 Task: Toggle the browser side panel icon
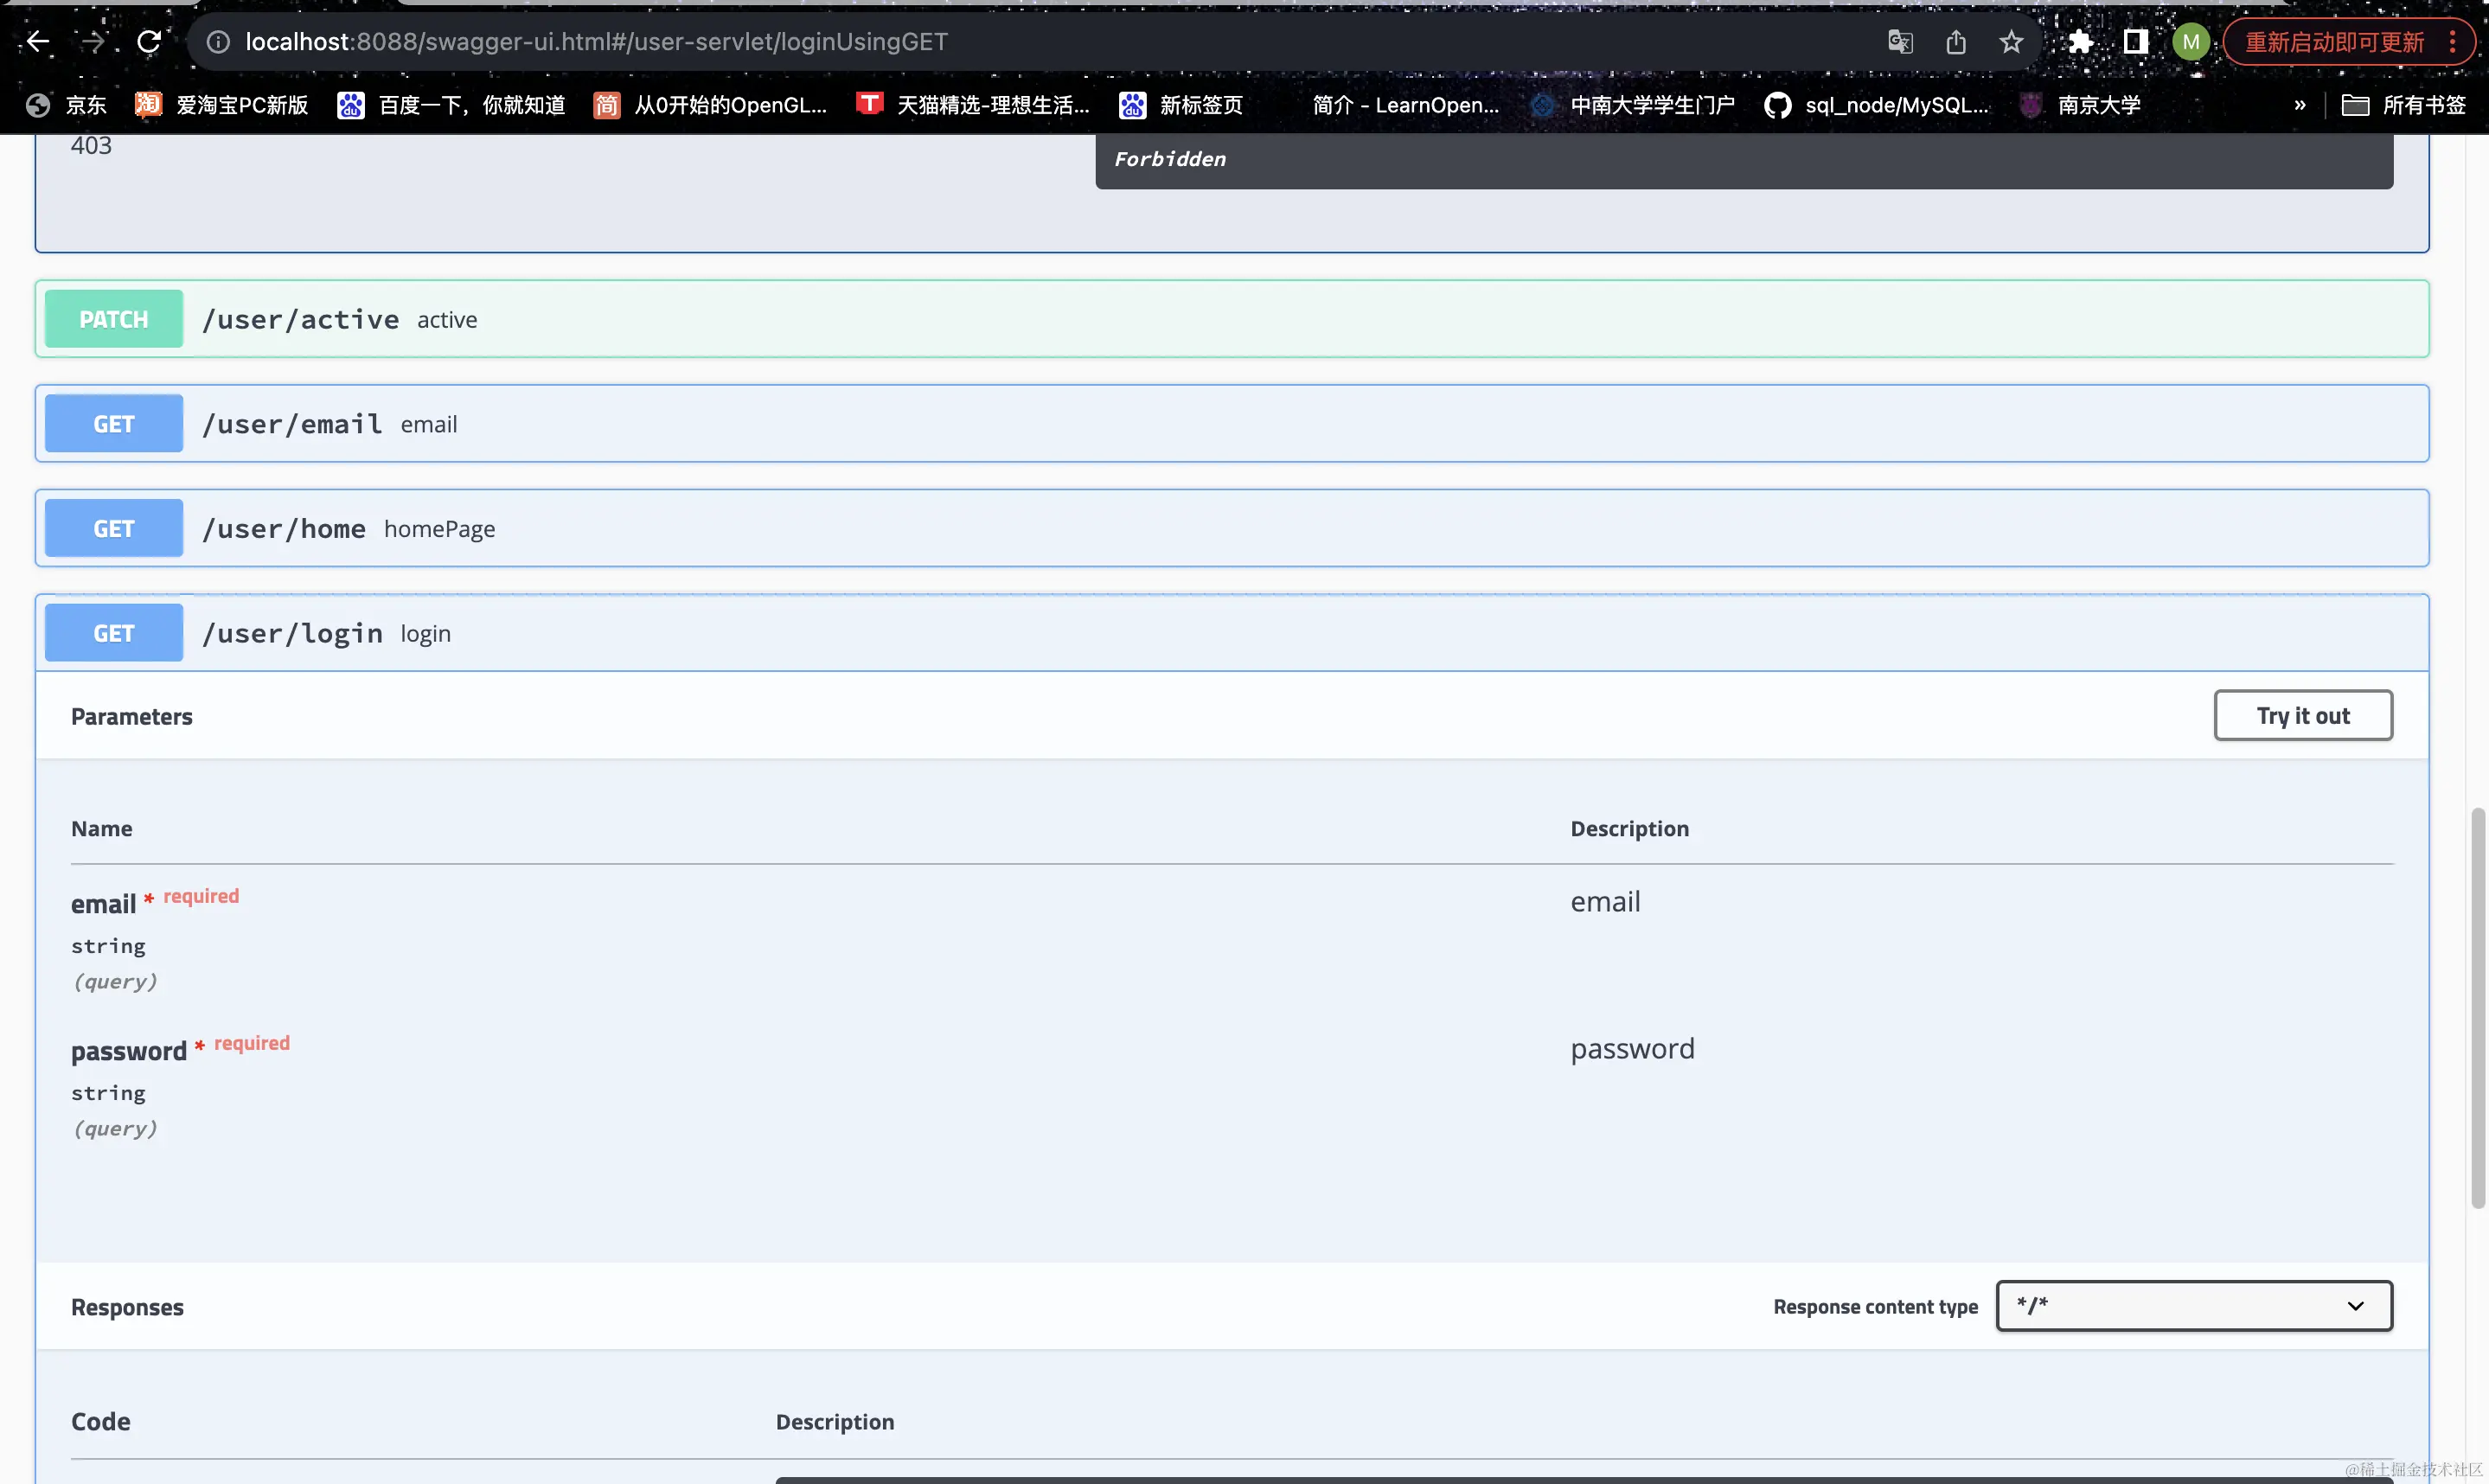(x=2135, y=41)
